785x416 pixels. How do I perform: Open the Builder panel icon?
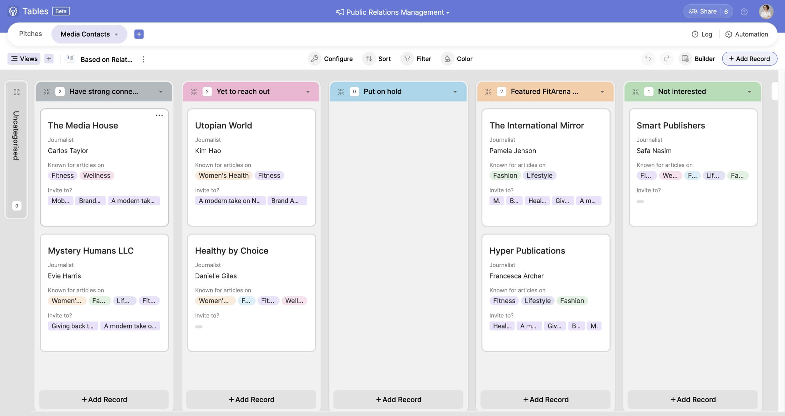coord(685,59)
